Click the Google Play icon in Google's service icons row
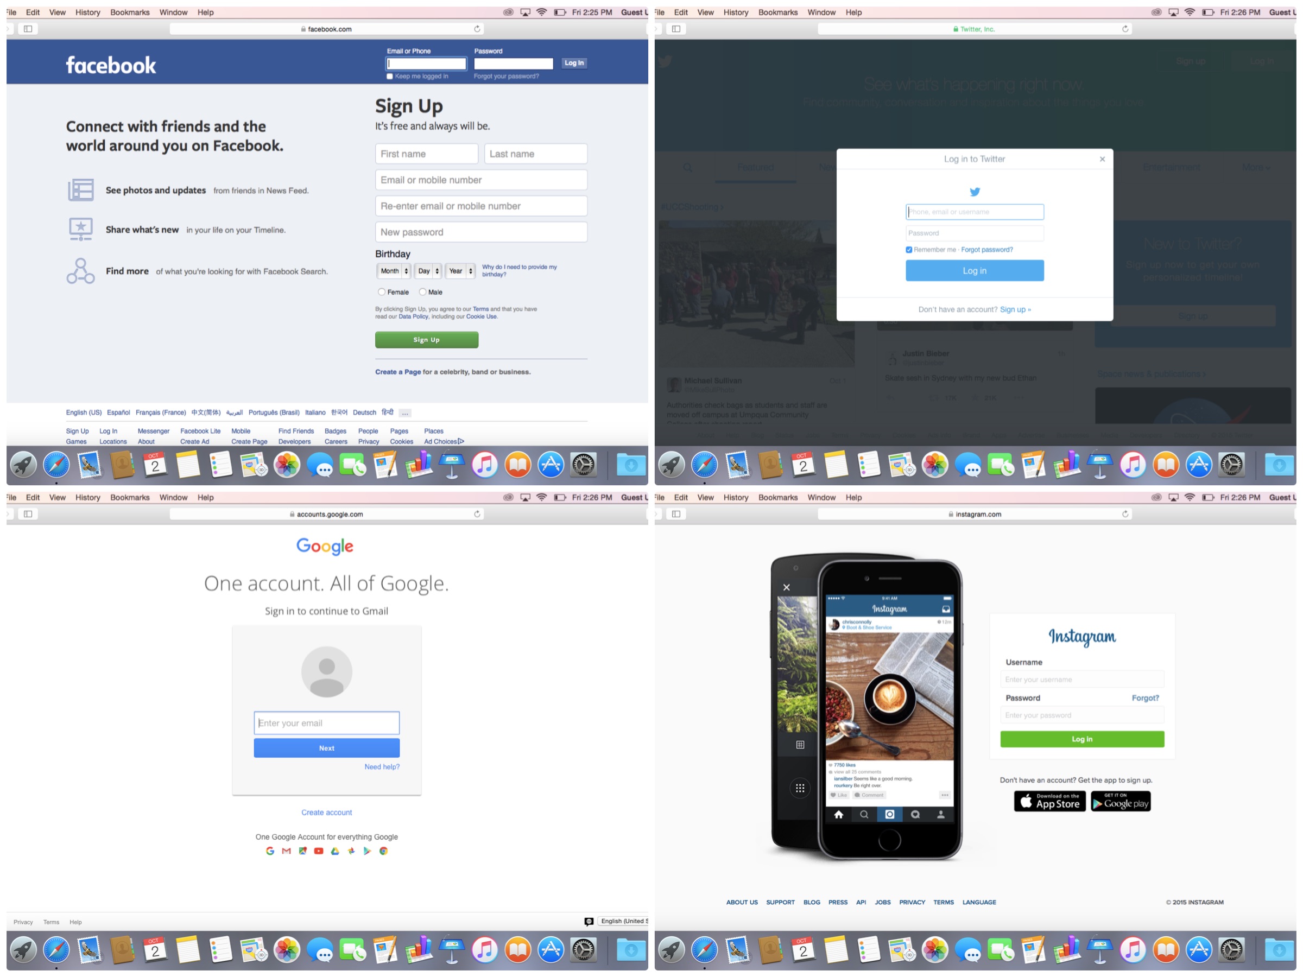The width and height of the screenshot is (1303, 977). (368, 851)
